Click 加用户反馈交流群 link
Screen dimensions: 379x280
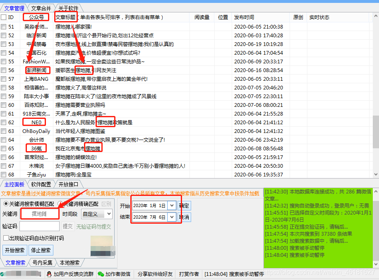(74, 274)
